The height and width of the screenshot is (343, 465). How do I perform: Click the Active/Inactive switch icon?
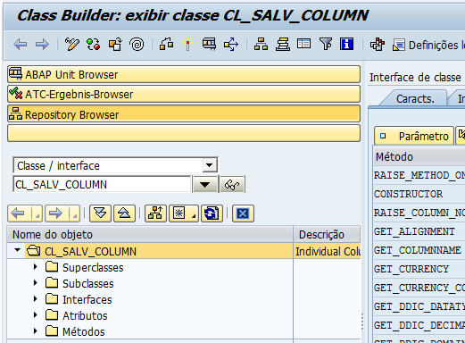[93, 45]
